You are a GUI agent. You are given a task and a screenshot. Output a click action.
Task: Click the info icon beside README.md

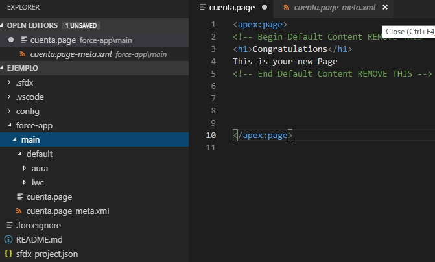(x=8, y=239)
